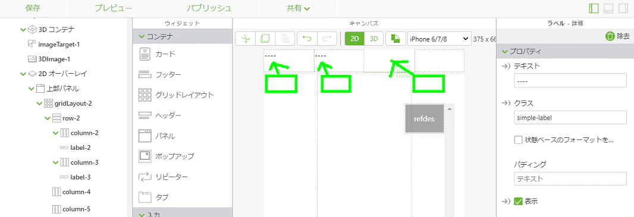The width and height of the screenshot is (634, 217).
Task: Select 3DImage-1 in the tree
Action: click(x=54, y=59)
